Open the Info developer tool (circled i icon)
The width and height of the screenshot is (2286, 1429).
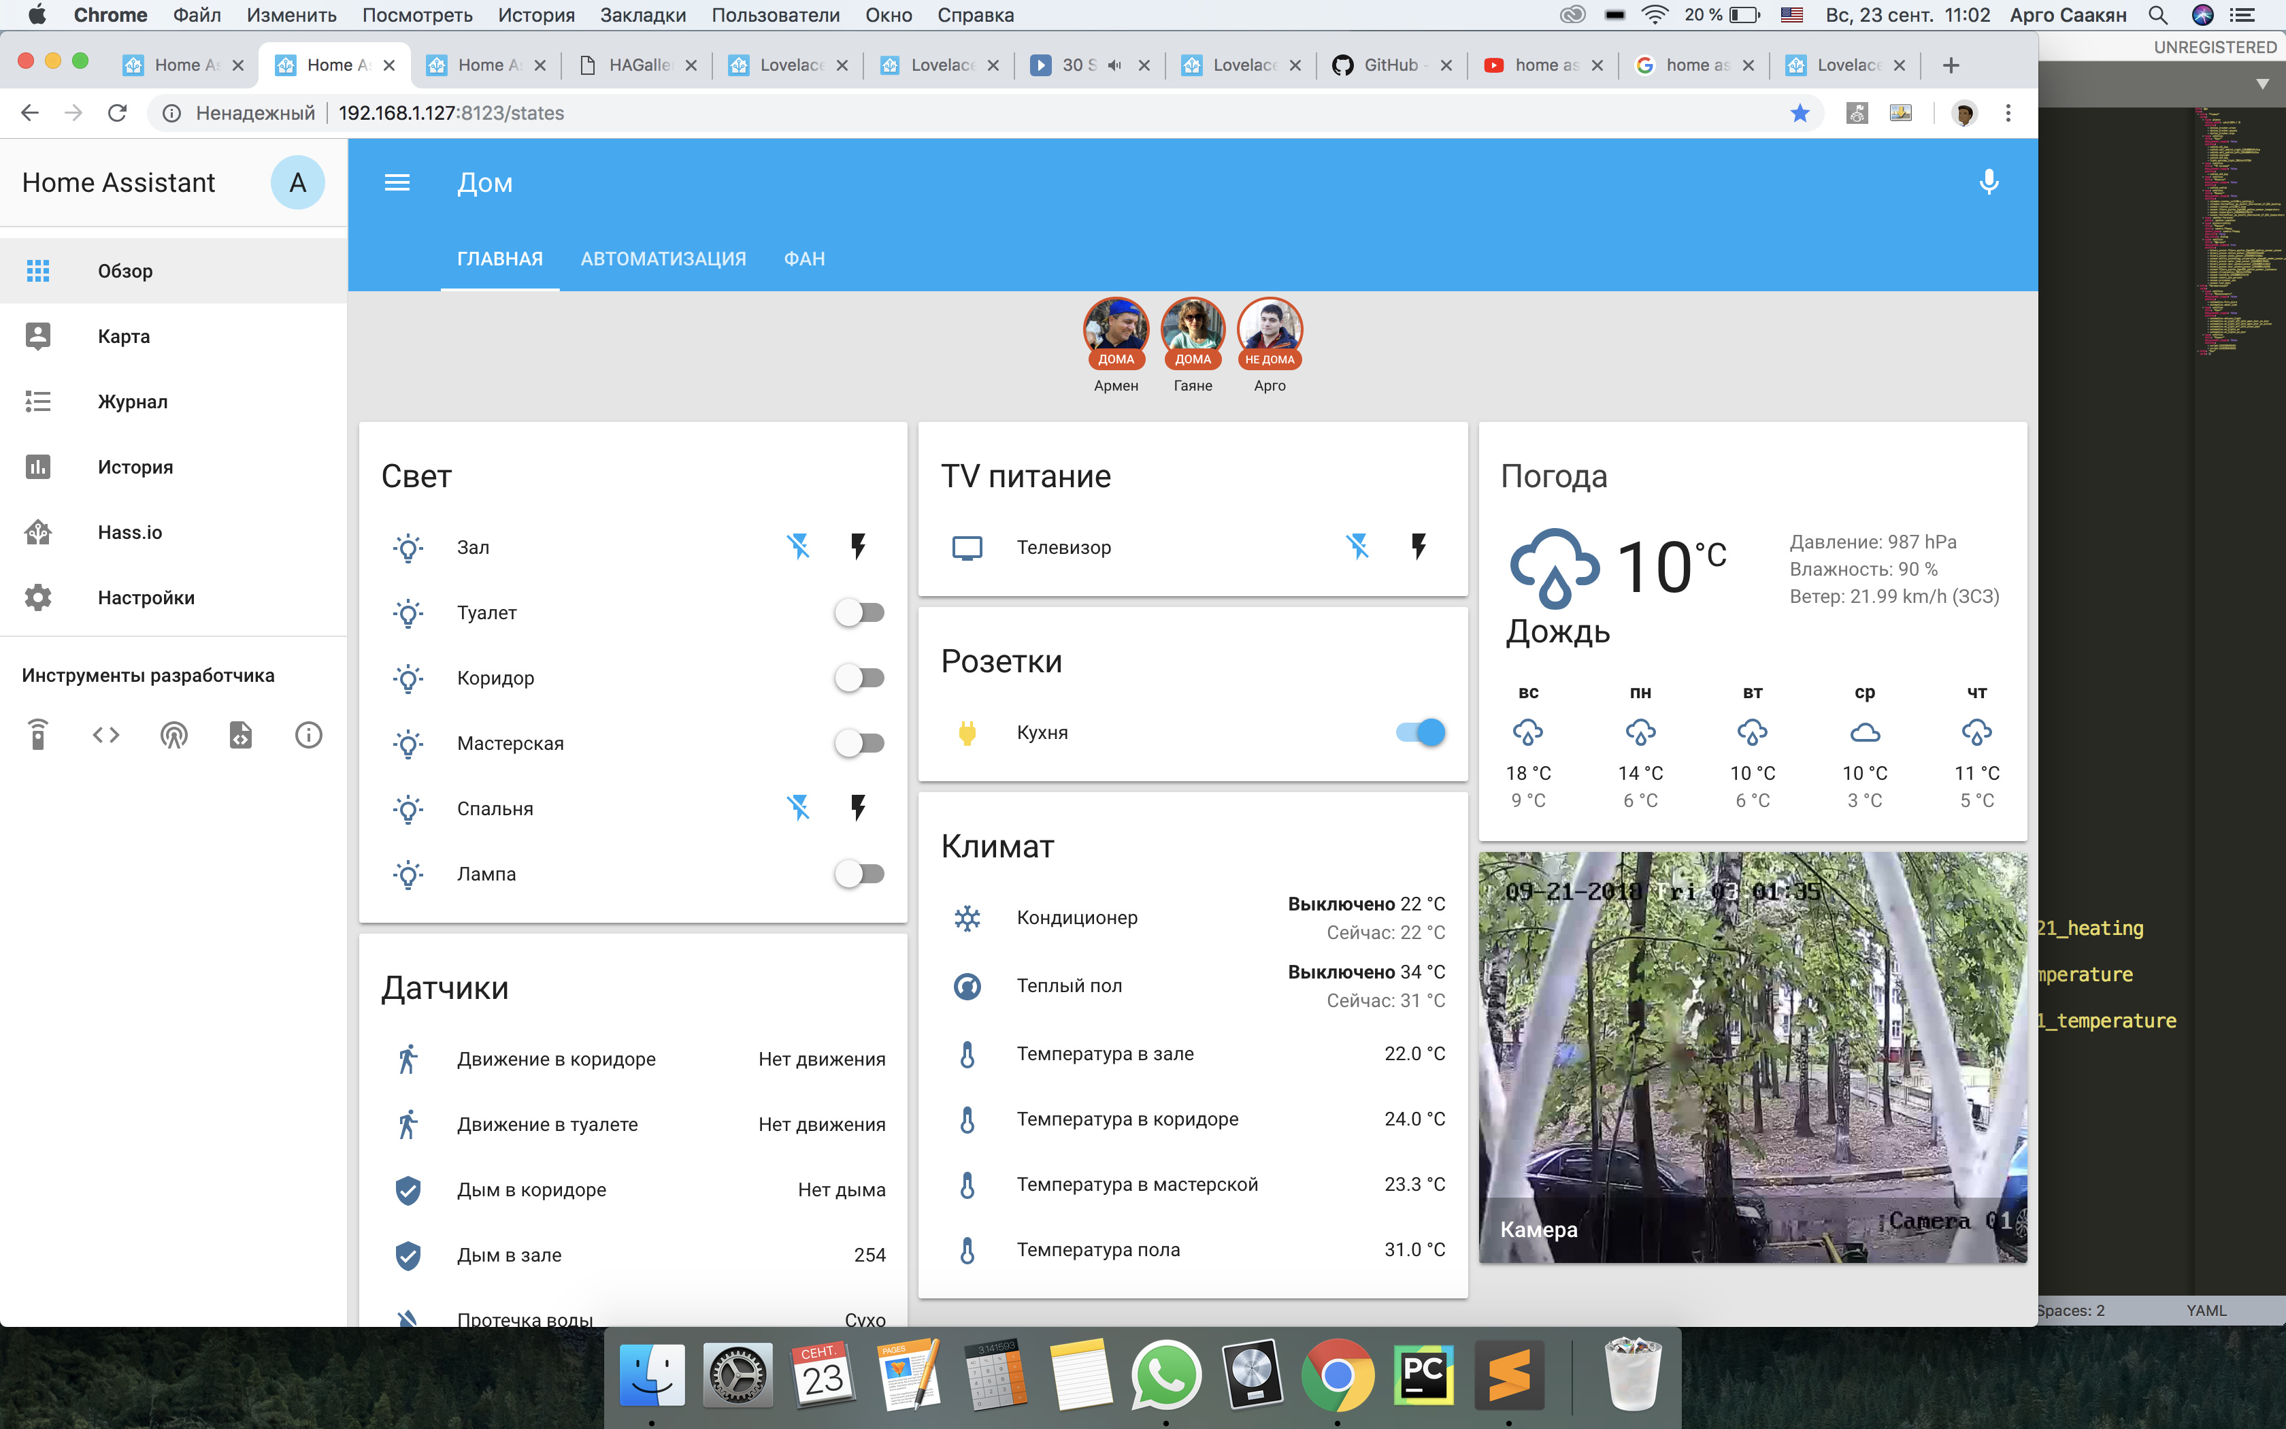309,734
